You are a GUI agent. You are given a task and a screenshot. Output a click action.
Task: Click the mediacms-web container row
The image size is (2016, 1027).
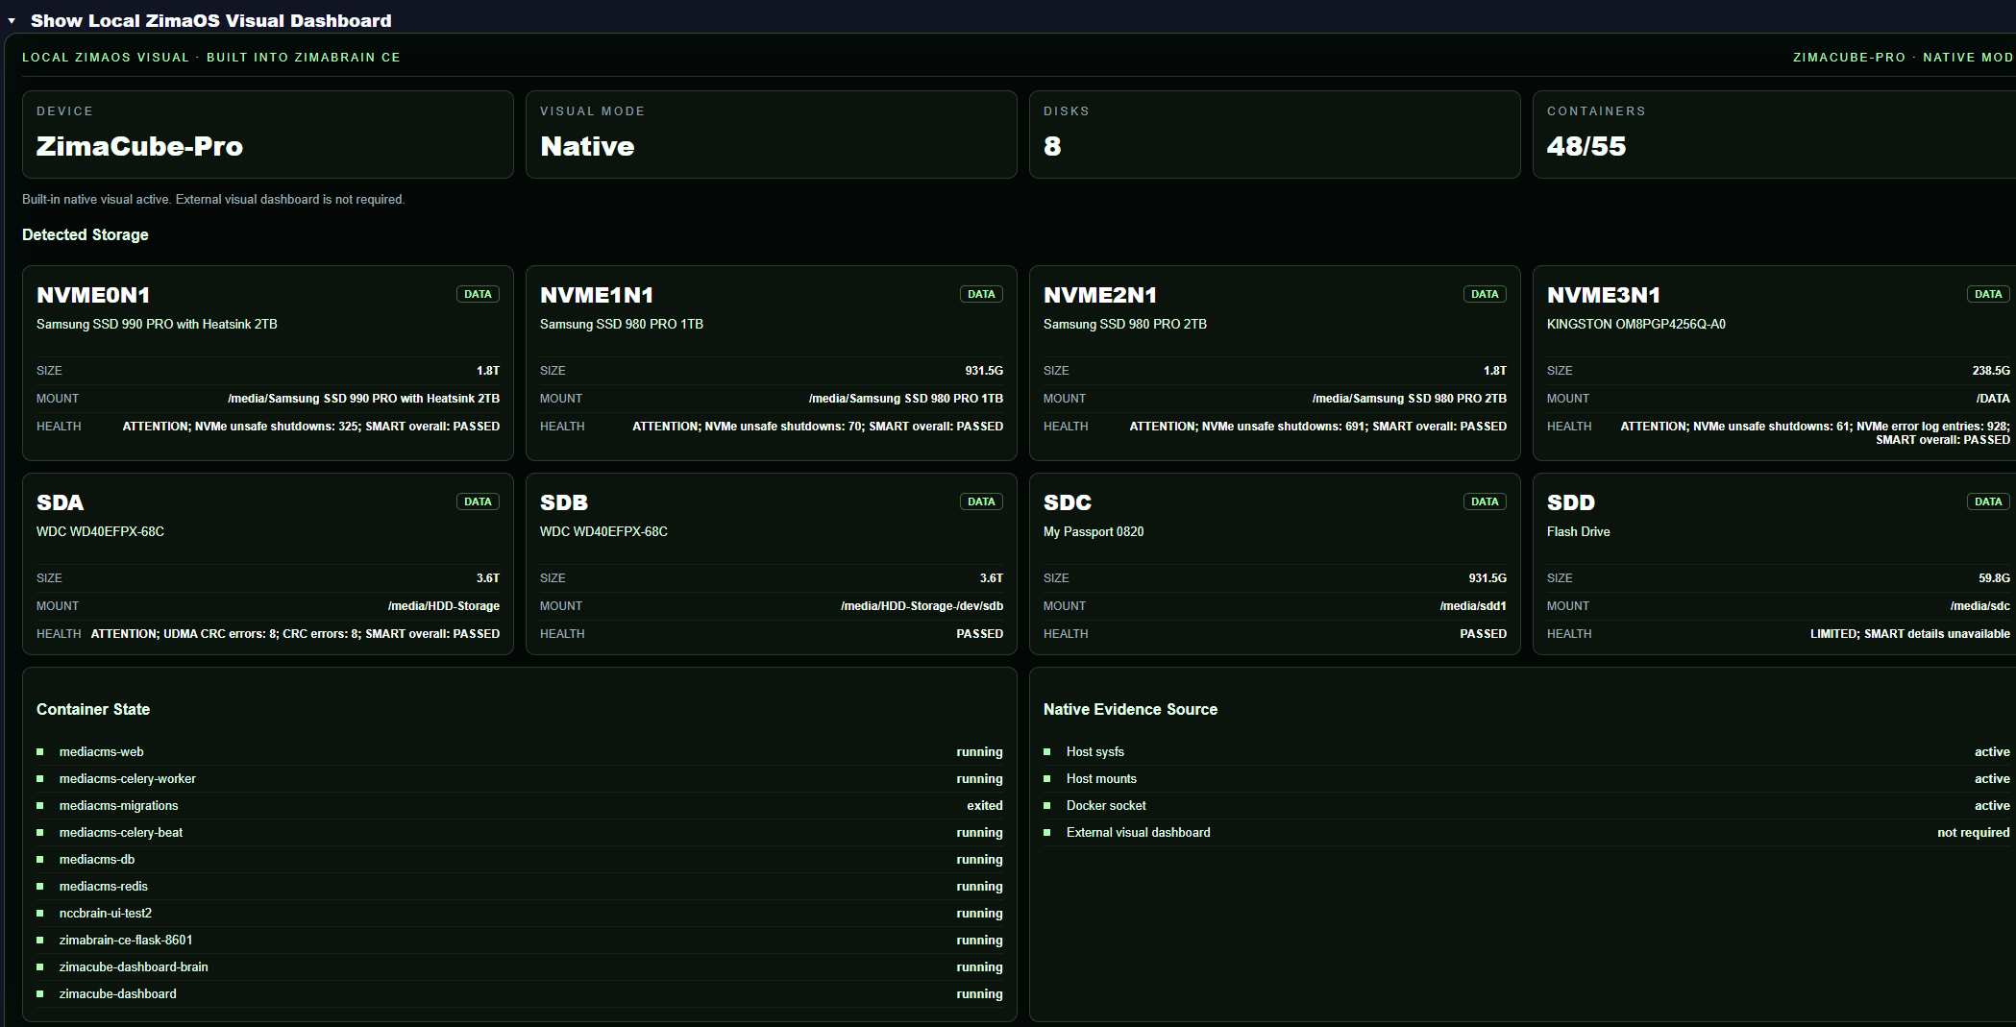pos(519,751)
